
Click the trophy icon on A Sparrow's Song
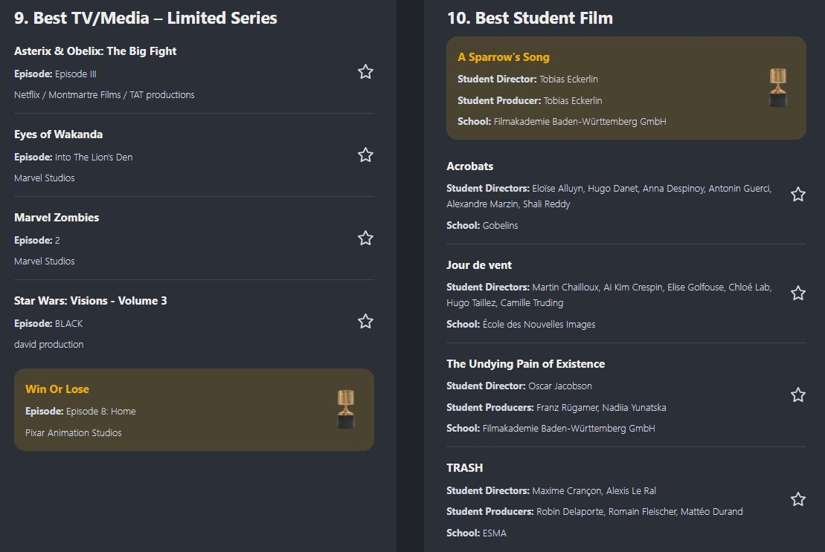pyautogui.click(x=777, y=88)
